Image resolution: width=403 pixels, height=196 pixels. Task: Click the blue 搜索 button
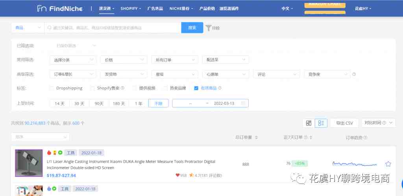click(192, 28)
